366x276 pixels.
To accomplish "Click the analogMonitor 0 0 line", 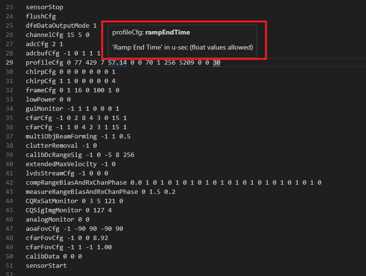I will point(57,220).
